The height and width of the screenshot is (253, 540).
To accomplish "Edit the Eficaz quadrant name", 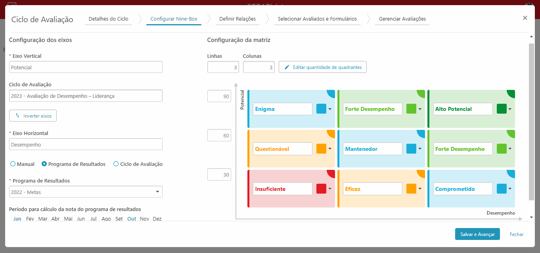I will pos(373,189).
